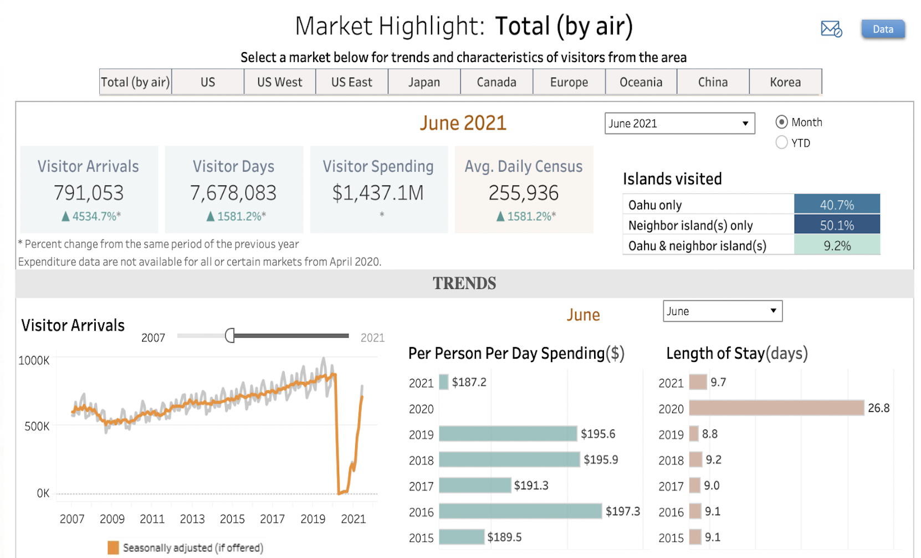
Task: Click the 2019 length of stay bar 8.8
Action: 694,434
